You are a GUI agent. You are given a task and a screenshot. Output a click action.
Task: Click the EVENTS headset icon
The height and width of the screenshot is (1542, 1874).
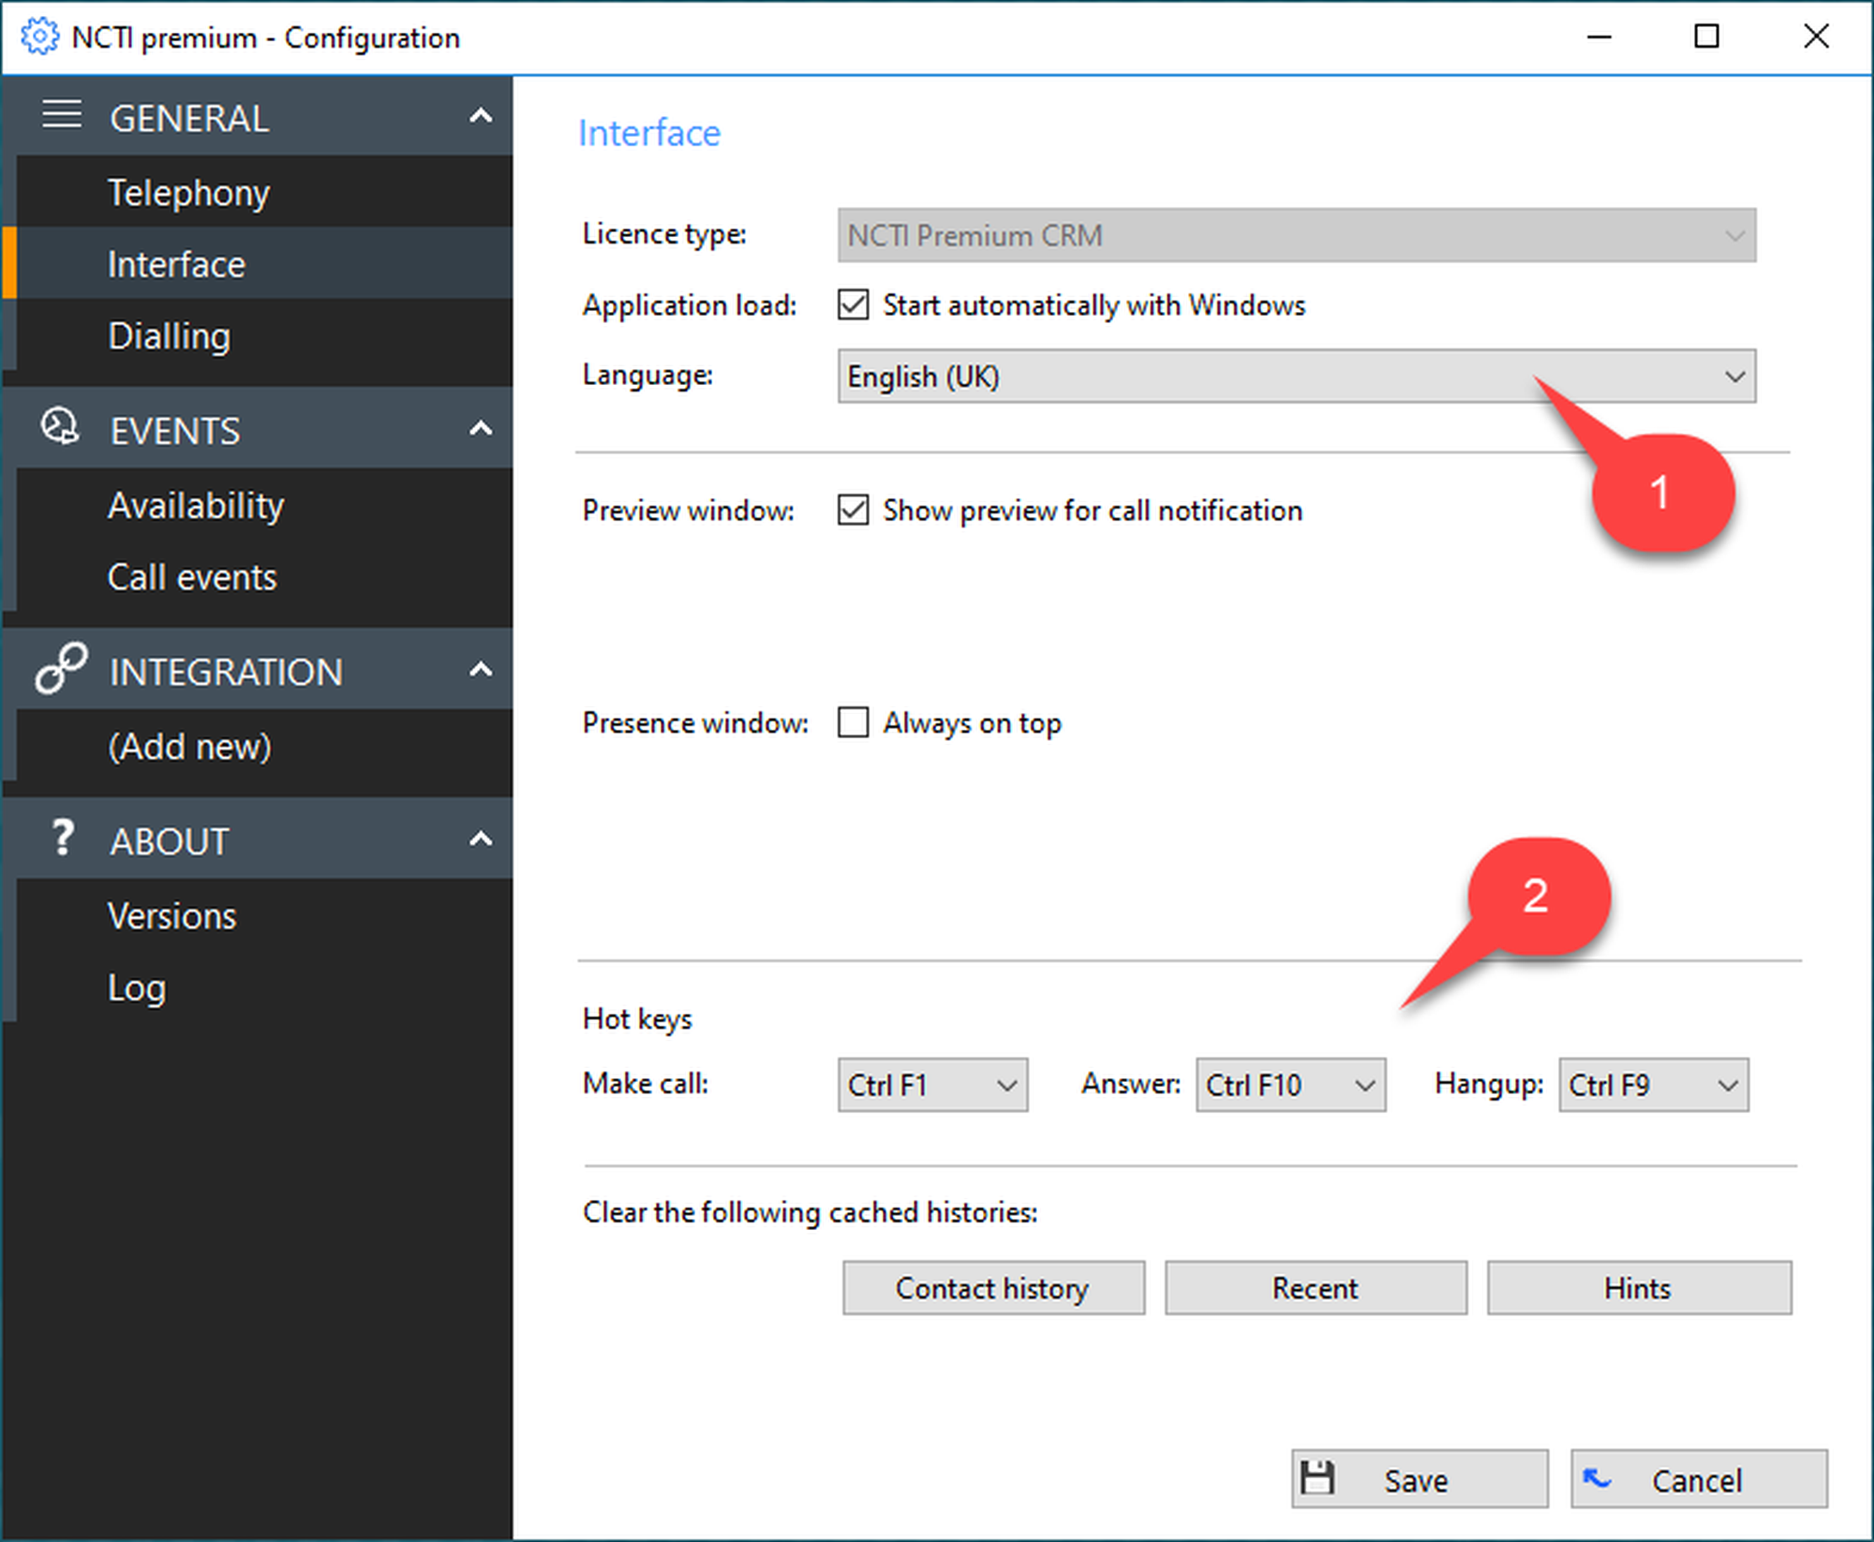point(60,427)
